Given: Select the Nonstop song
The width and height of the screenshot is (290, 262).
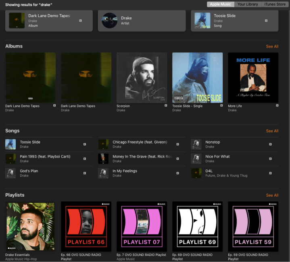Looking at the screenshot, I should [234, 144].
